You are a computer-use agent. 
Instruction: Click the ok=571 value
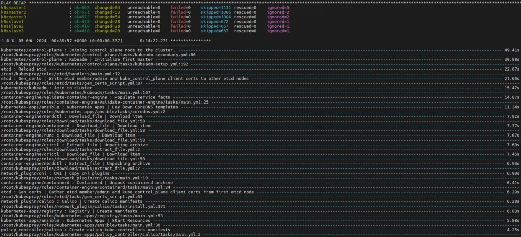(x=82, y=12)
